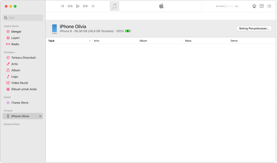Image resolution: width=277 pixels, height=163 pixels.
Task: Show lyrics panel
Action: pyautogui.click(x=262, y=6)
